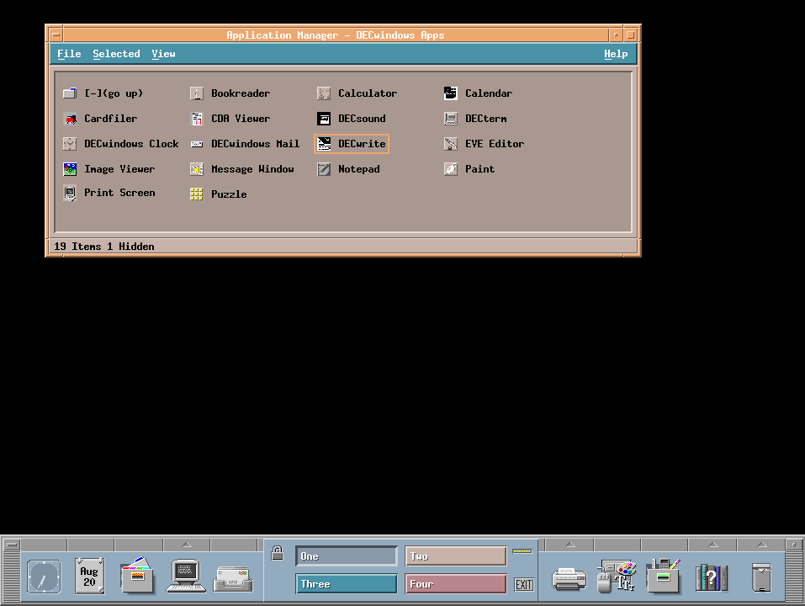
Task: Select the Image Viewer icon
Action: (x=70, y=169)
